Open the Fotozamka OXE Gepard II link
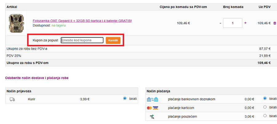 82,21
